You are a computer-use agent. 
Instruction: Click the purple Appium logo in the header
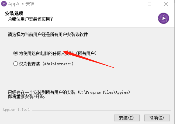(x=163, y=18)
